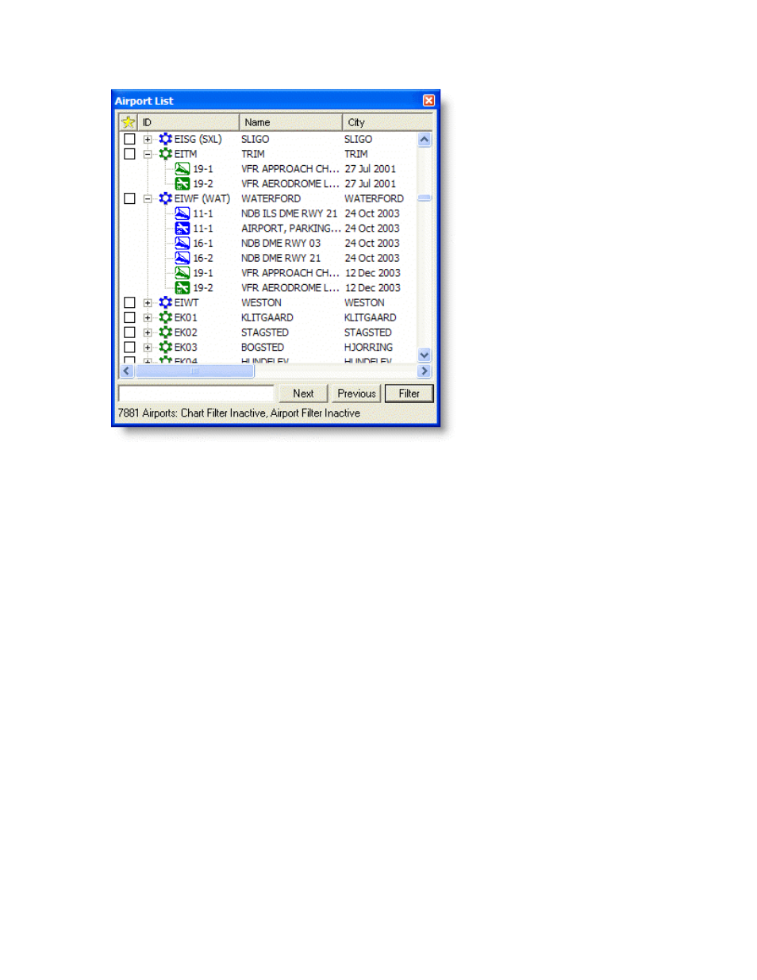Collapse the EITM tree node
This screenshot has width=757, height=980.
148,155
